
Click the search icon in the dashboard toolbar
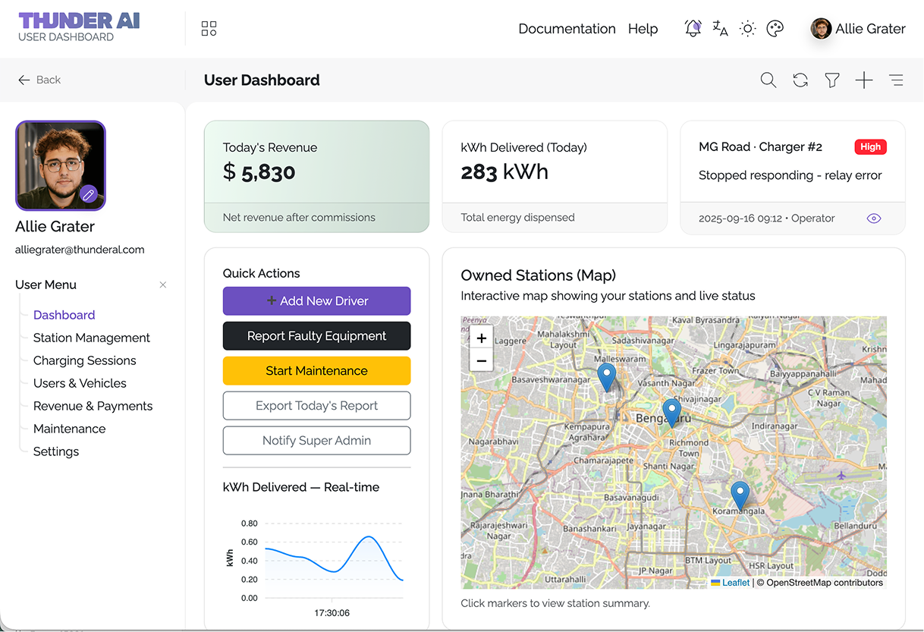pyautogui.click(x=768, y=80)
